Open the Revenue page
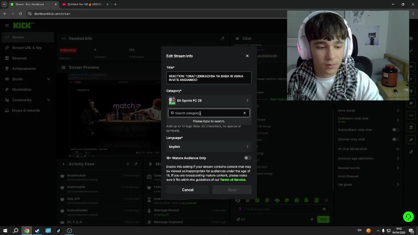This screenshot has height=235, width=418. [x=27, y=58]
